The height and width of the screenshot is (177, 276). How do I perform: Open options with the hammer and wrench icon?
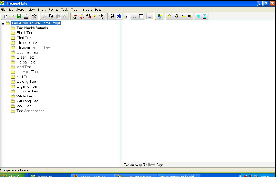tap(34, 16)
